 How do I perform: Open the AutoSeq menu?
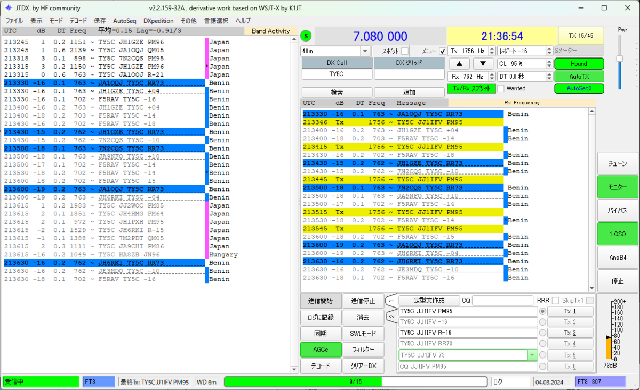125,21
